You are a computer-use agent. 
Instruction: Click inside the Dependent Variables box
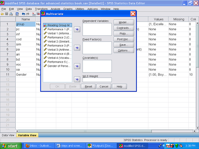click(x=97, y=29)
